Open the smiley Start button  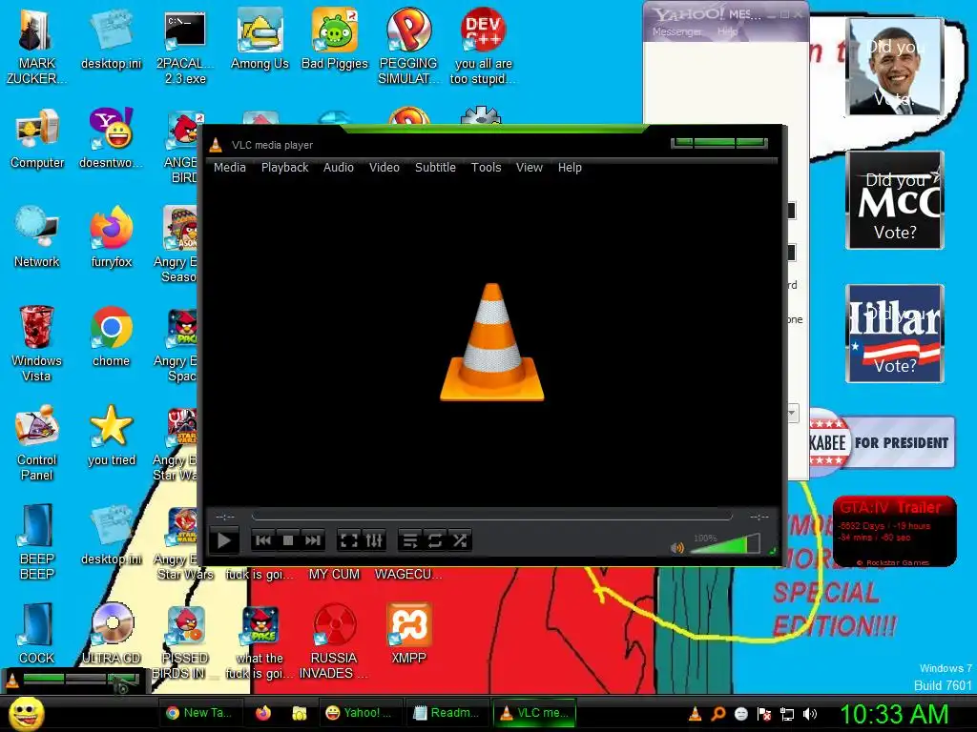[27, 713]
